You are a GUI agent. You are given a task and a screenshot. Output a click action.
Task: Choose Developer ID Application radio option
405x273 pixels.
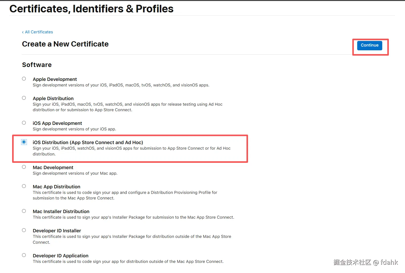point(24,255)
